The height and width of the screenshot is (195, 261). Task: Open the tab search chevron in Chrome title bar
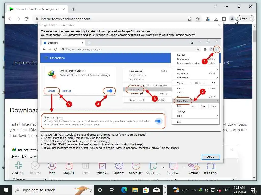[x=215, y=6]
